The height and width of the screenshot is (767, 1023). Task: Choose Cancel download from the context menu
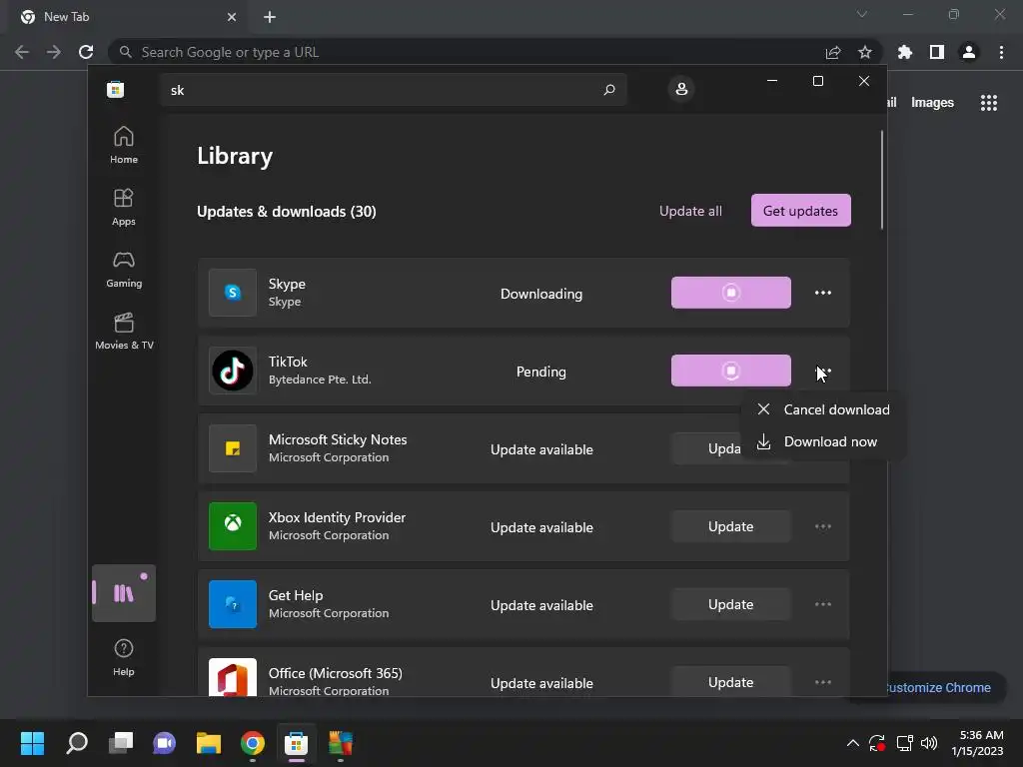point(823,409)
